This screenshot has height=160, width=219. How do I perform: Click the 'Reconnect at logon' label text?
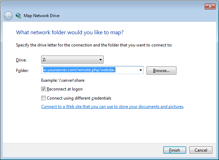[65, 89]
